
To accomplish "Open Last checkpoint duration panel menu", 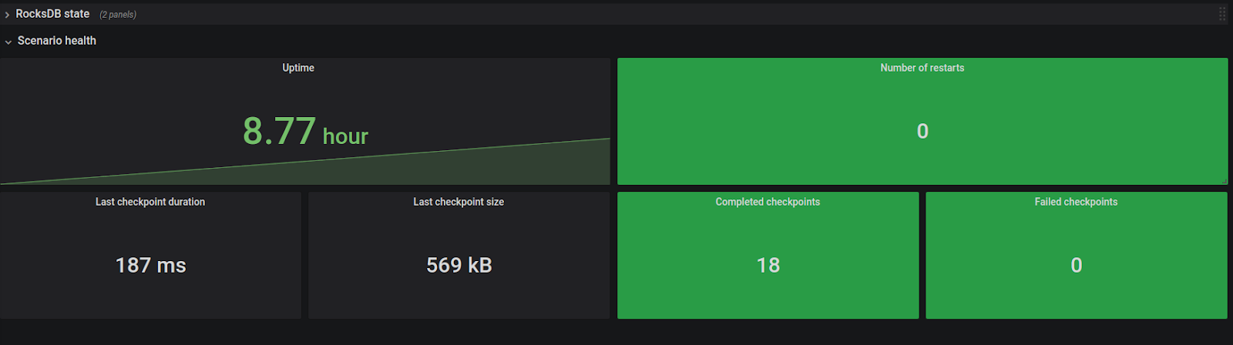I will tap(150, 202).
